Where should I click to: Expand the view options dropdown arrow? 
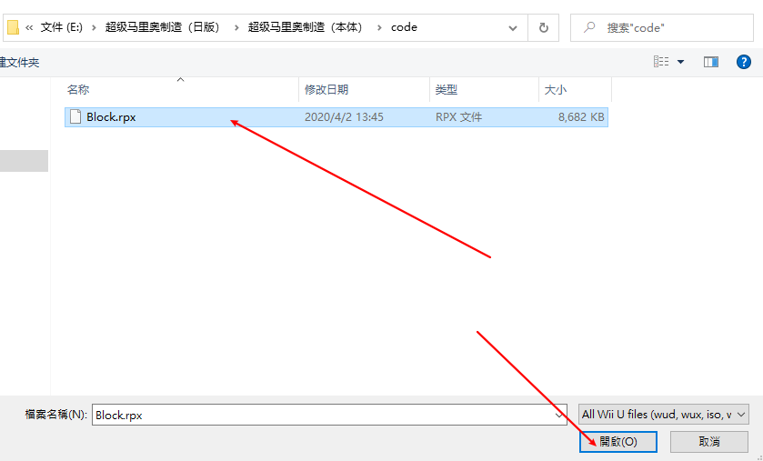(680, 62)
